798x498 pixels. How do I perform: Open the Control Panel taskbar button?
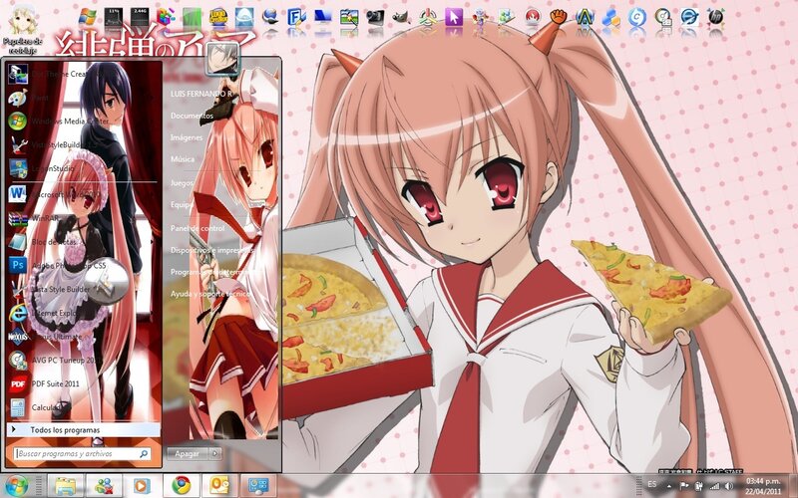click(x=258, y=486)
